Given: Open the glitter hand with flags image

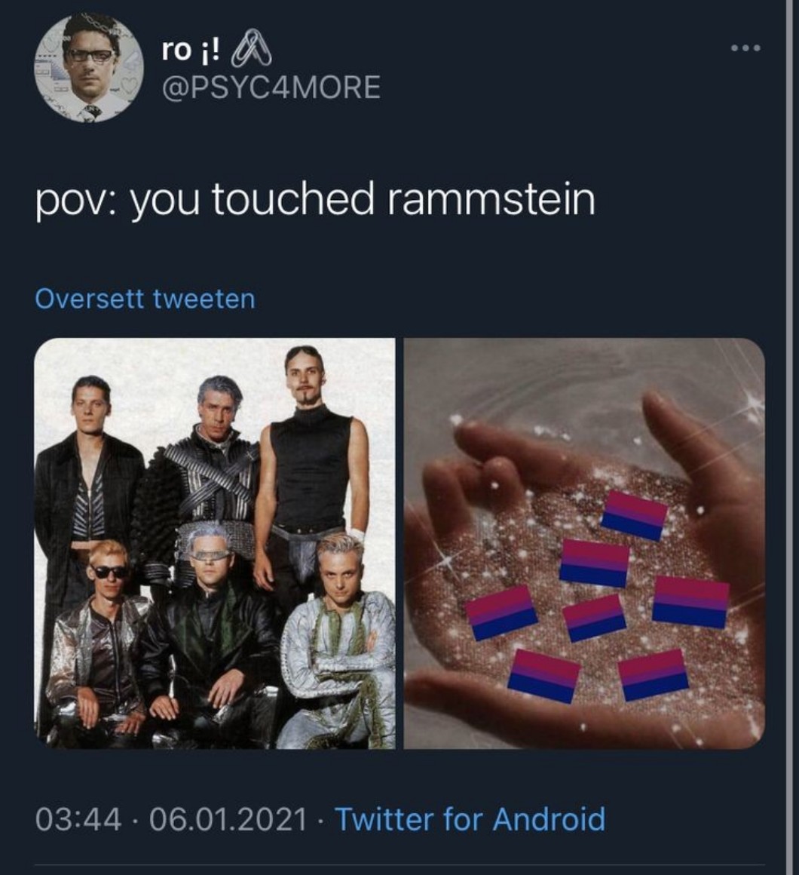Looking at the screenshot, I should click(x=584, y=543).
